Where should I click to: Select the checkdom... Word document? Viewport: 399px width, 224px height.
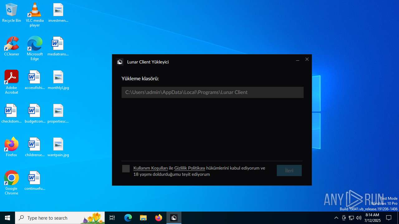pyautogui.click(x=12, y=114)
